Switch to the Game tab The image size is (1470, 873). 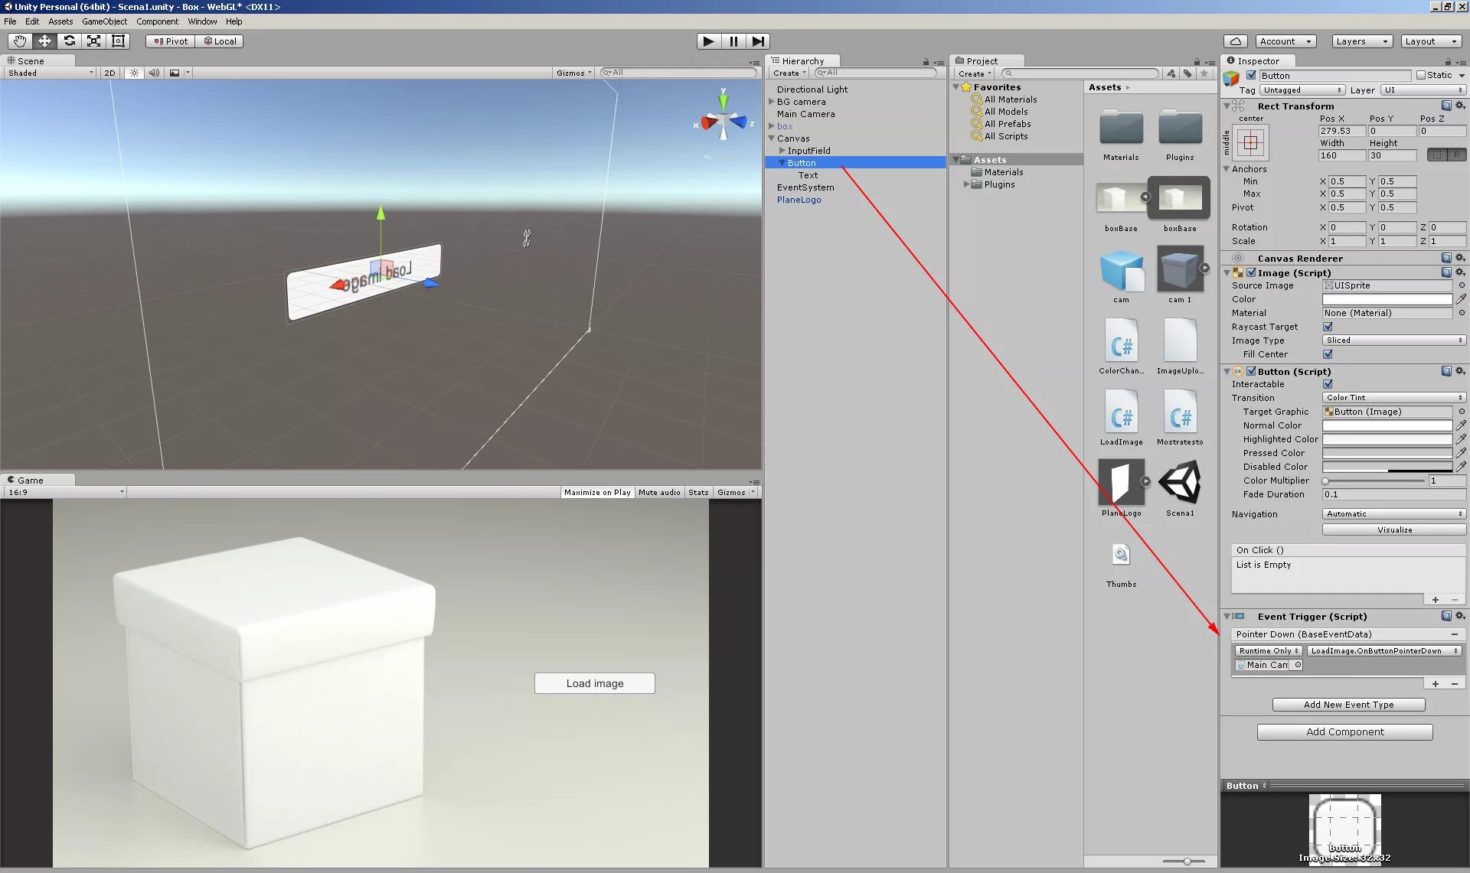coord(31,480)
